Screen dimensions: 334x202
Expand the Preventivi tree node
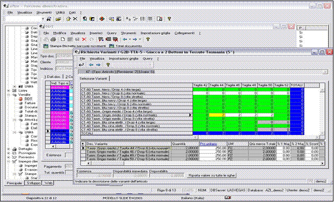9,157
